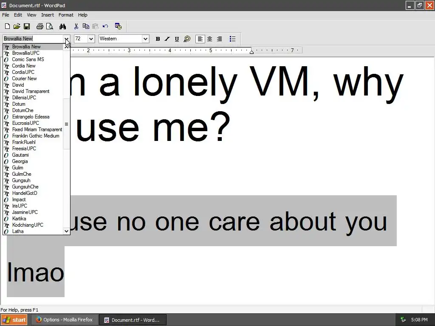Choose Browallia New in font list
435x326 pixels.
point(33,47)
